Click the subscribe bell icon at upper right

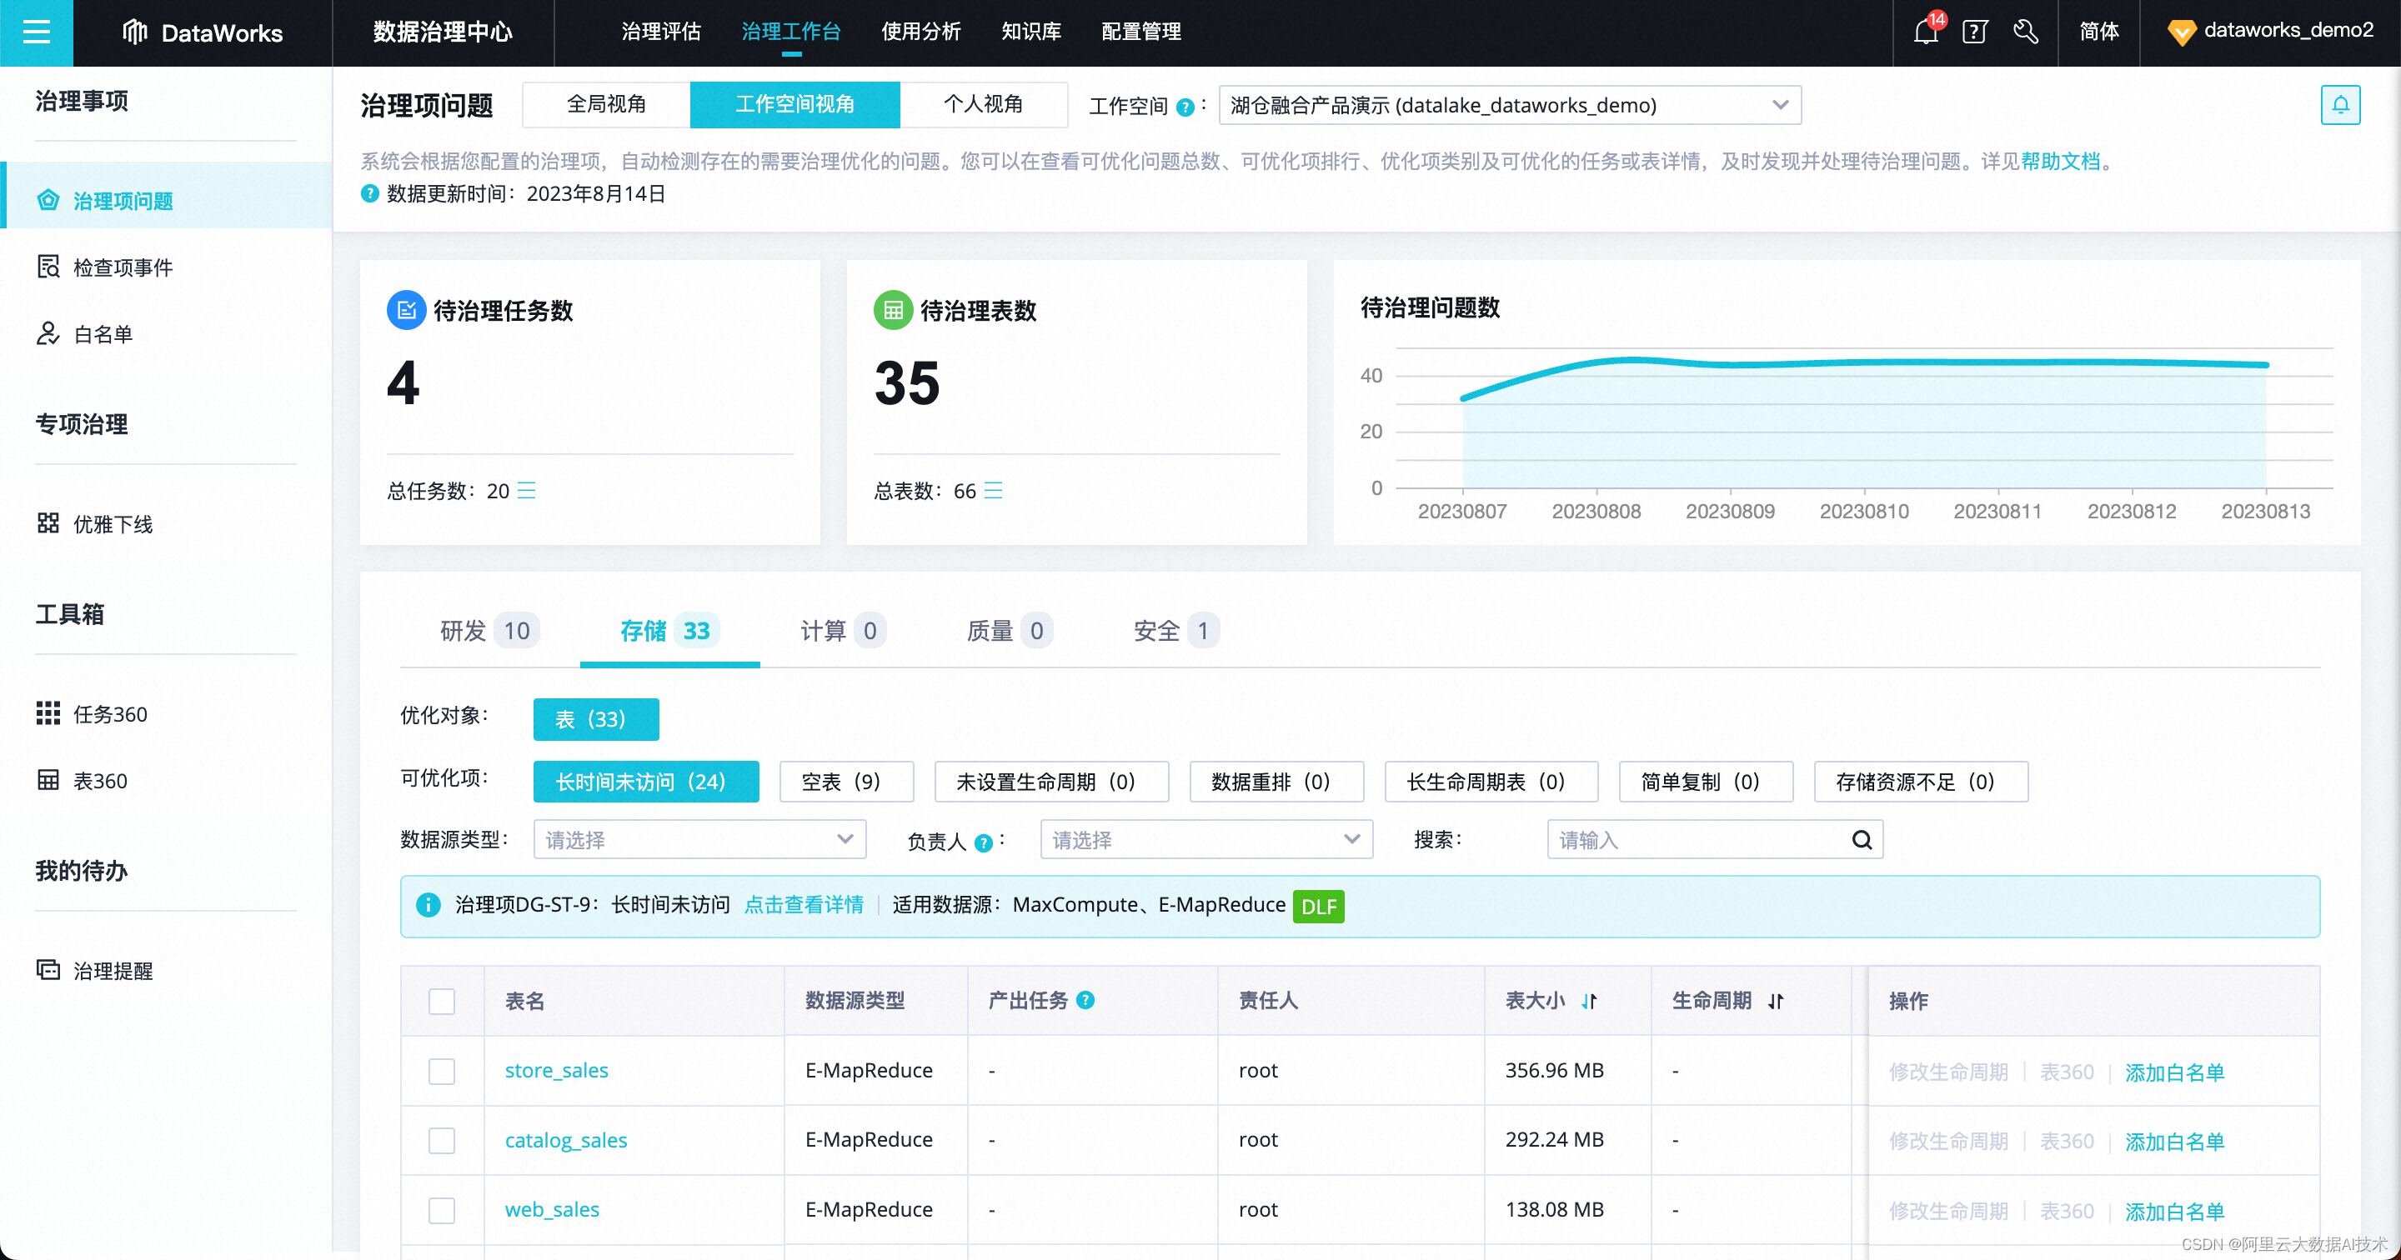(2339, 105)
